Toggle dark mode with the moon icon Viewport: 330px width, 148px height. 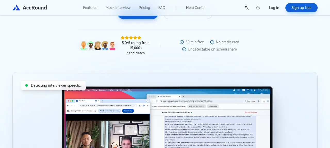pyautogui.click(x=258, y=8)
